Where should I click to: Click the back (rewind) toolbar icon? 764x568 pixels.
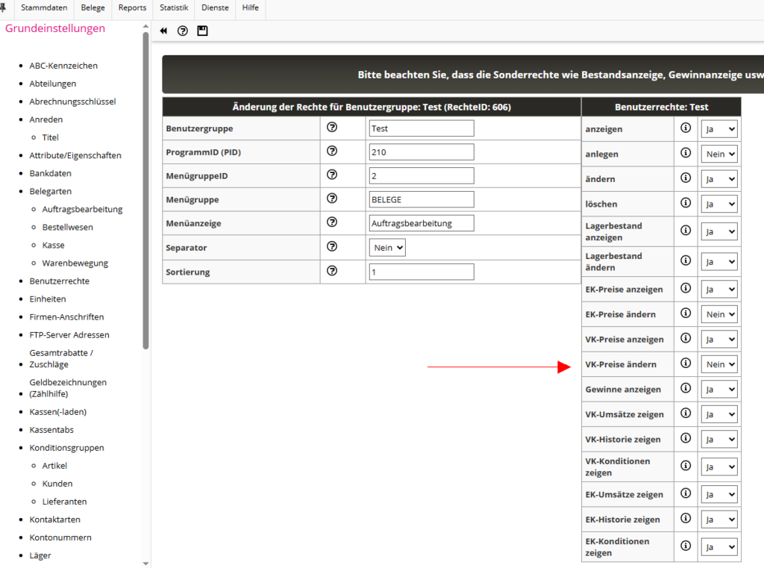(x=163, y=31)
